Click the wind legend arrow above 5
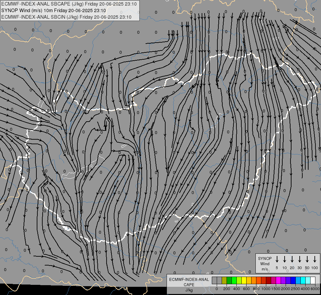321x295 pixels. 277,259
